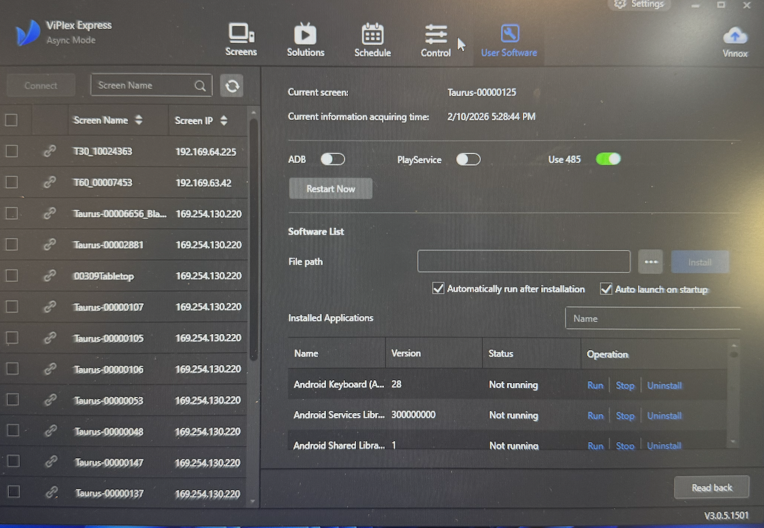Screen dimensions: 764x528
Task: Click link icon for Taurus-00000105
Action: pos(50,338)
